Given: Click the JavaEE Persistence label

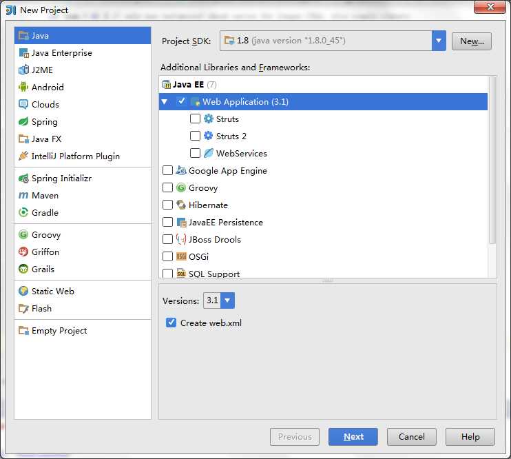Looking at the screenshot, I should point(225,223).
